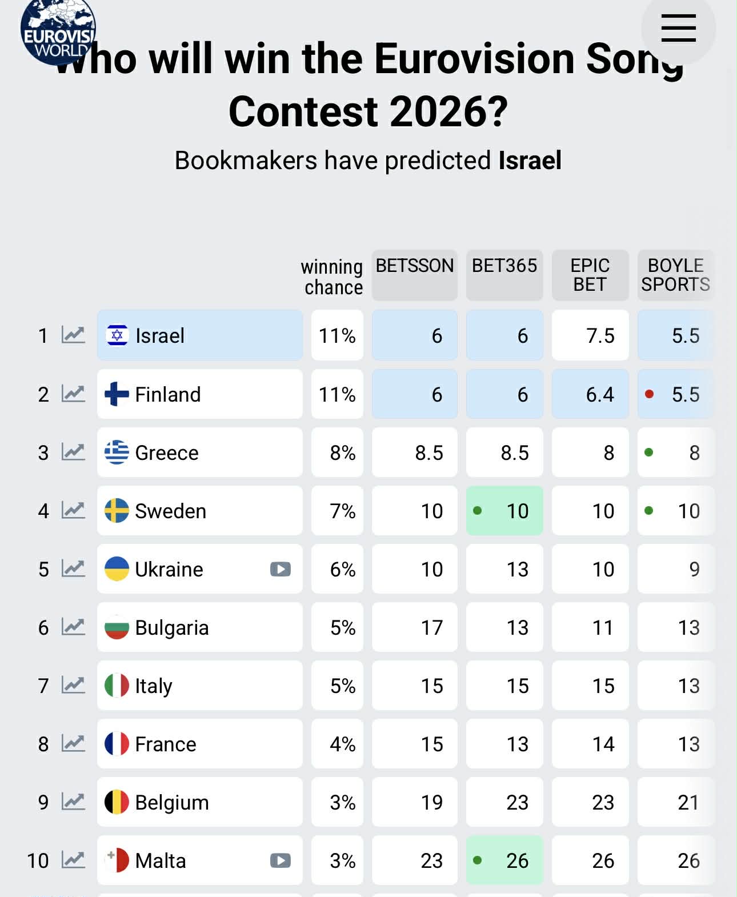The image size is (737, 897).
Task: Open the Belgium country entry
Action: 199,802
